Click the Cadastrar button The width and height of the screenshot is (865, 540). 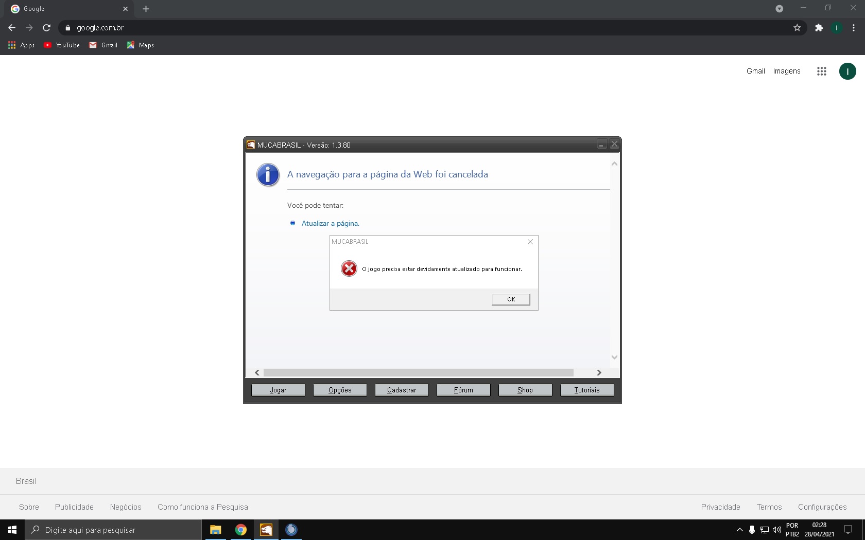tap(402, 390)
